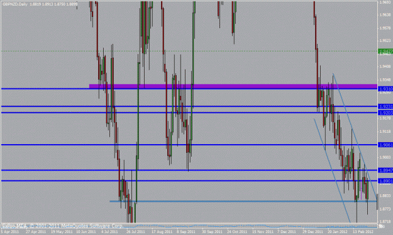Select the 1.9203 blue price label
This screenshot has height=235, width=393.
385,113
